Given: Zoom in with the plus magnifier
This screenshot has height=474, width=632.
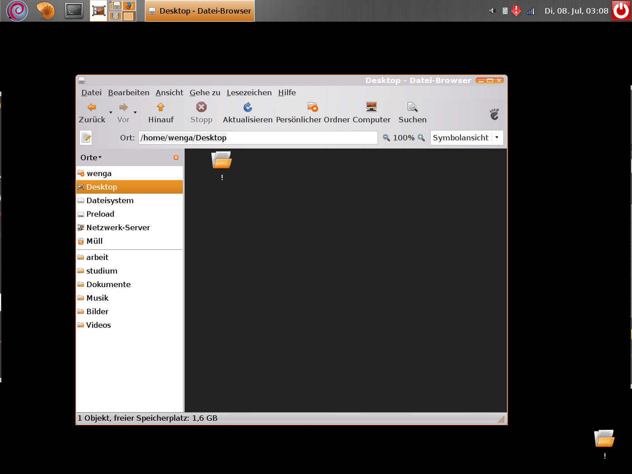Looking at the screenshot, I should coord(421,138).
